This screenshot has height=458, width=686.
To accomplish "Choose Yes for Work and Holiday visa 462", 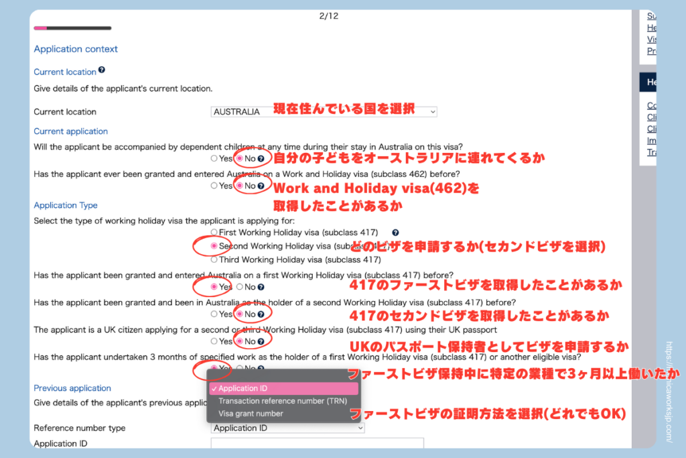I will point(214,186).
